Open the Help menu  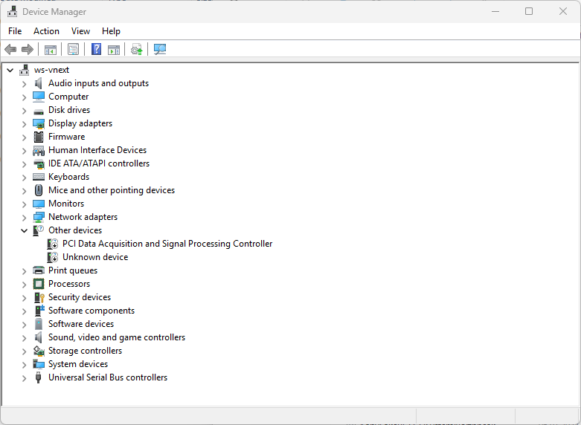[x=111, y=31]
